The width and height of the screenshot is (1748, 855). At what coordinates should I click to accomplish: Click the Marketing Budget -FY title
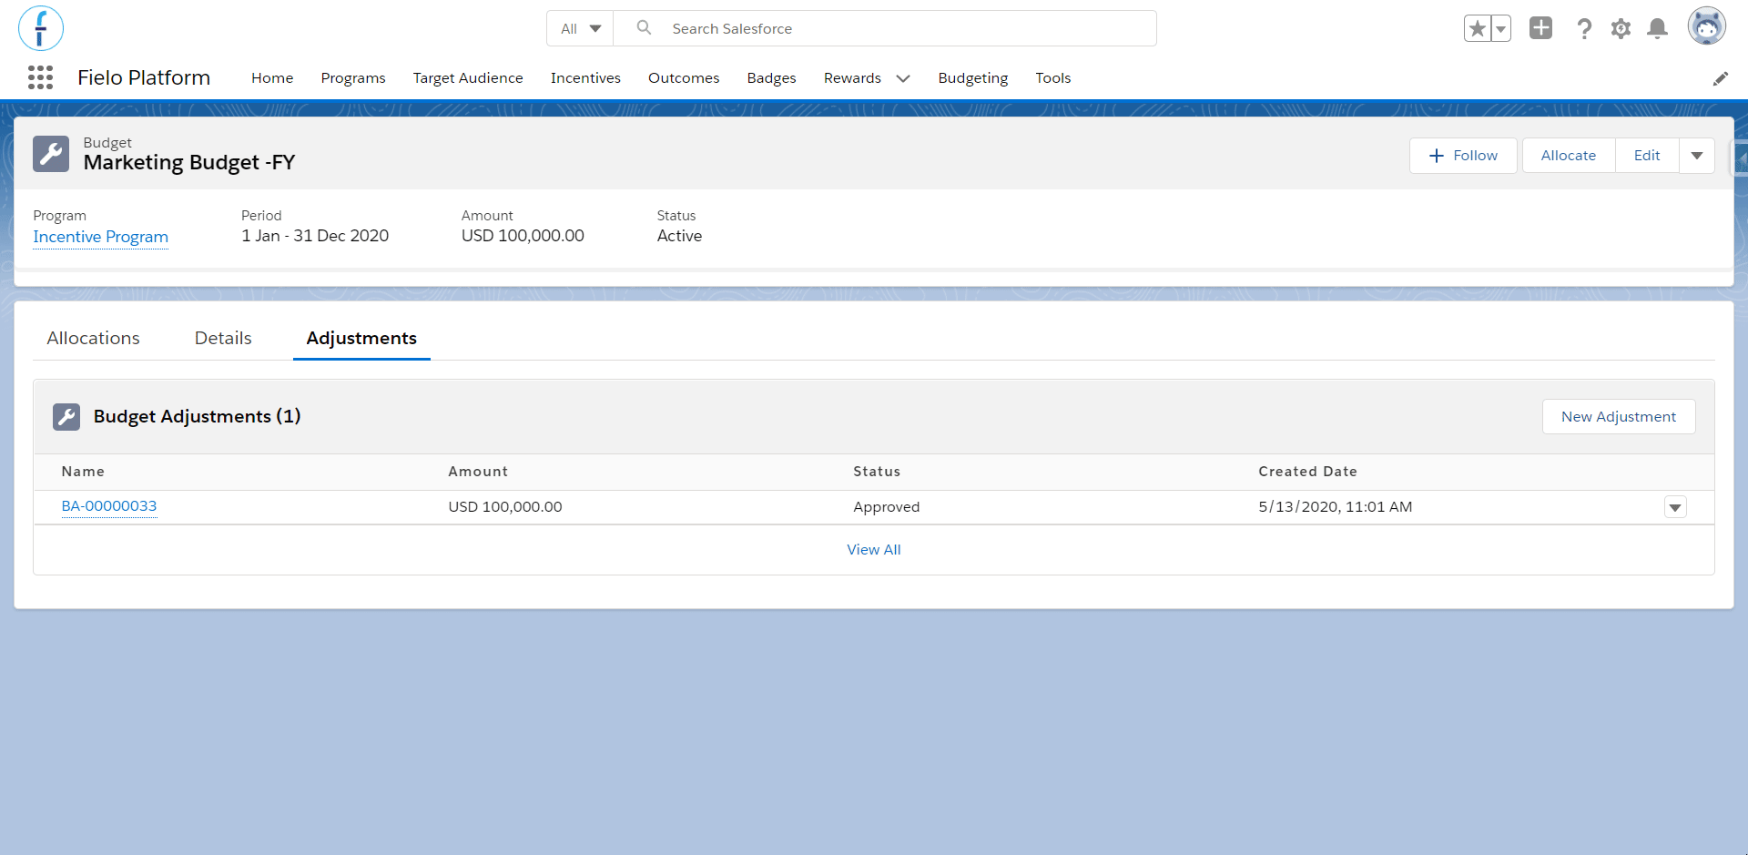[x=189, y=163]
